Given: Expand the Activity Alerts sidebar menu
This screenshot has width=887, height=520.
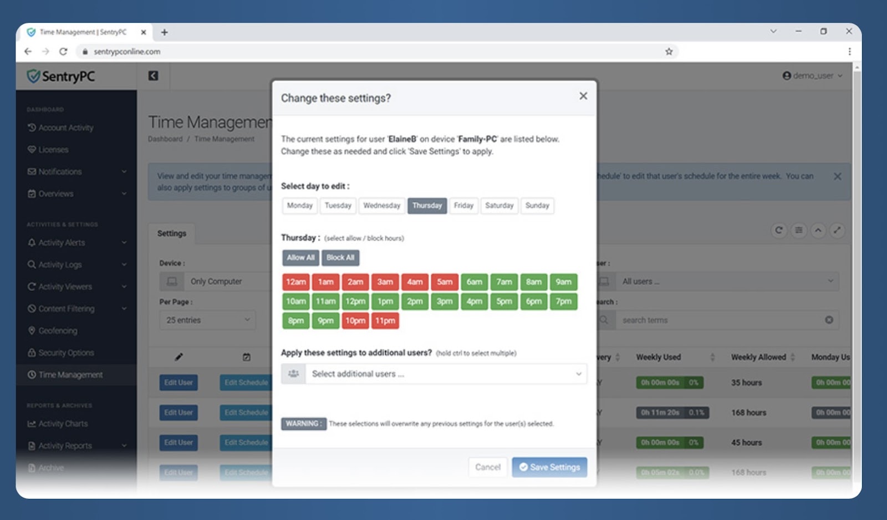Looking at the screenshot, I should point(77,243).
